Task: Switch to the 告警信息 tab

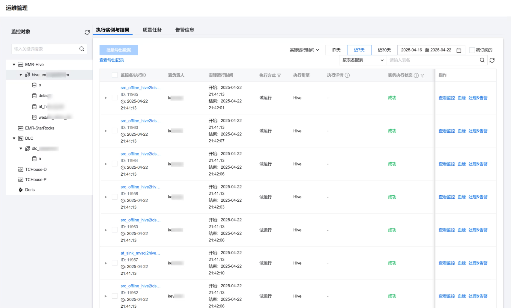Action: (185, 30)
